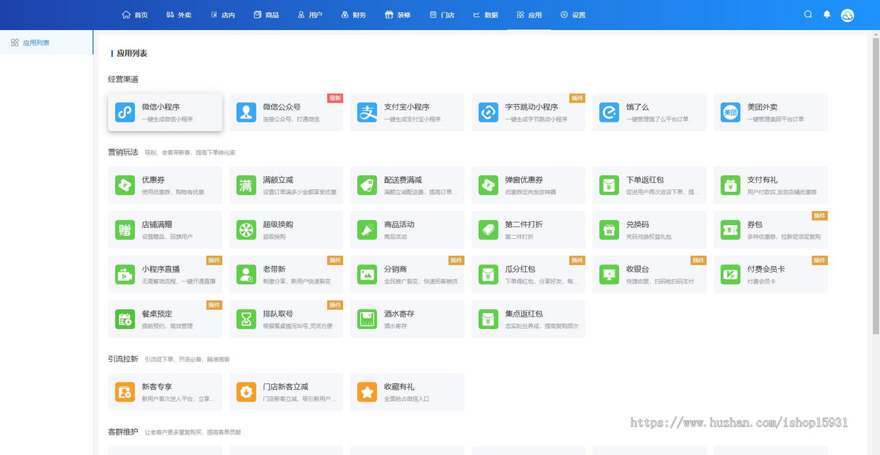Select the 支付宝小程序 icon
This screenshot has height=455, width=880.
367,112
